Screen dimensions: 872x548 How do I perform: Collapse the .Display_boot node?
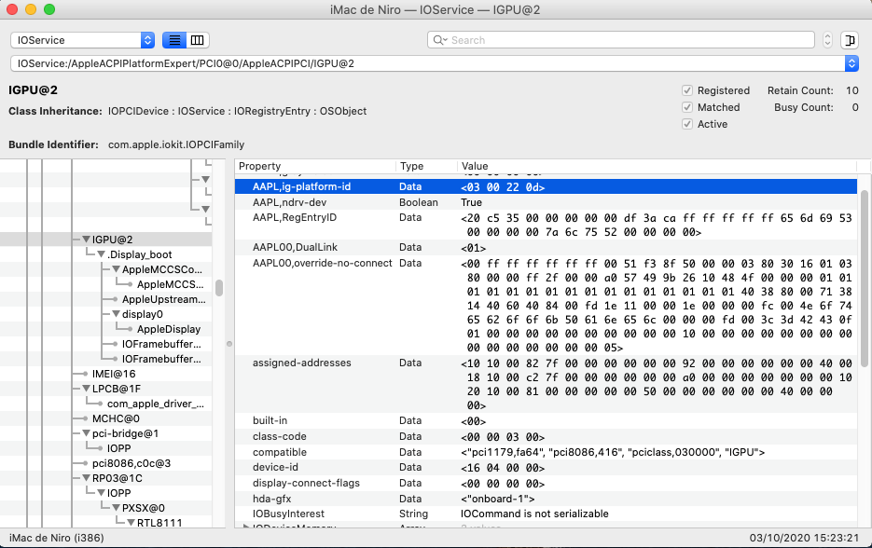coord(102,254)
